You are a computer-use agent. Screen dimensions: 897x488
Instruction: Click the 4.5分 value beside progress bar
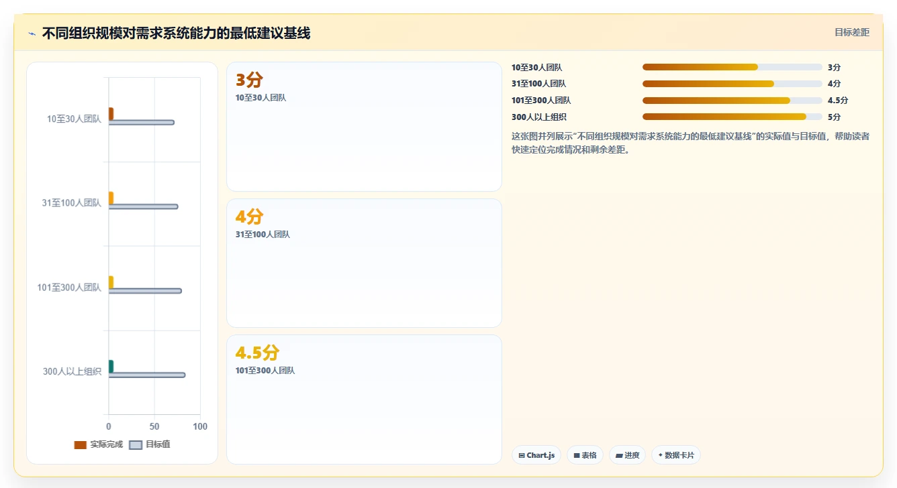coord(838,101)
